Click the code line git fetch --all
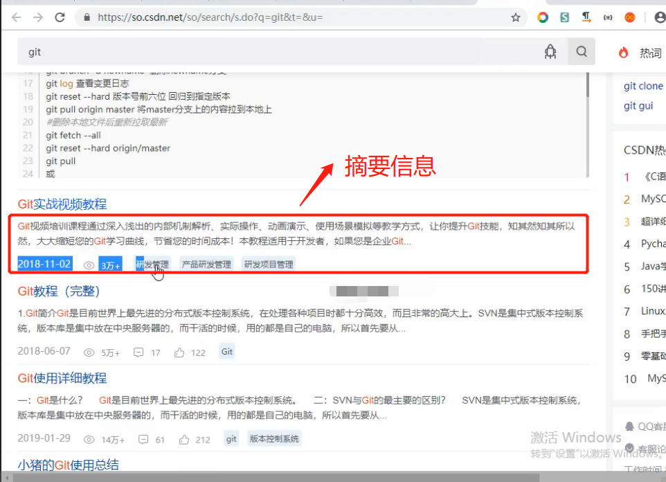Image resolution: width=666 pixels, height=482 pixels. click(73, 136)
